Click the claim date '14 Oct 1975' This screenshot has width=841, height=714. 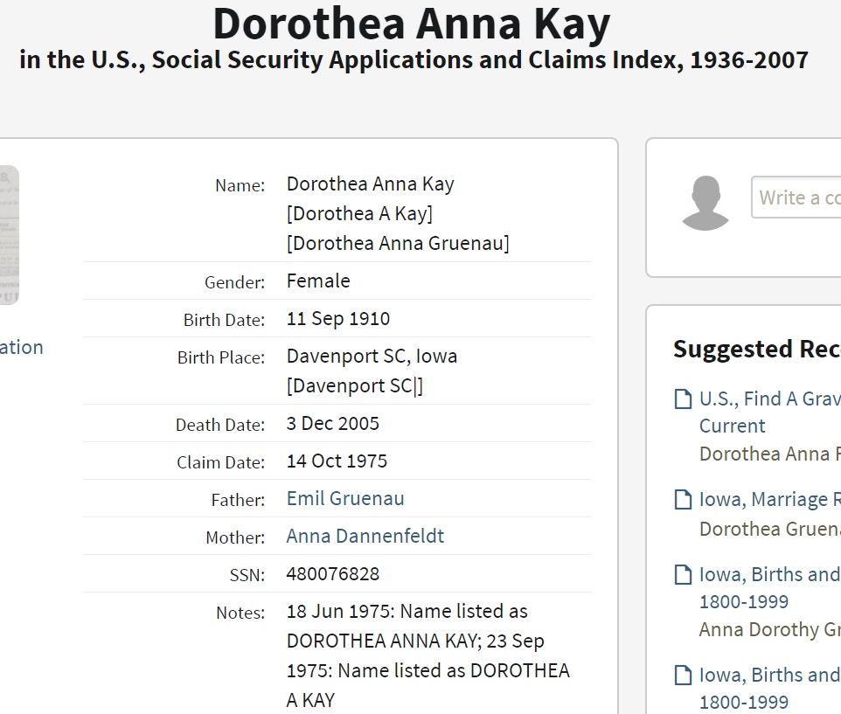pos(337,461)
